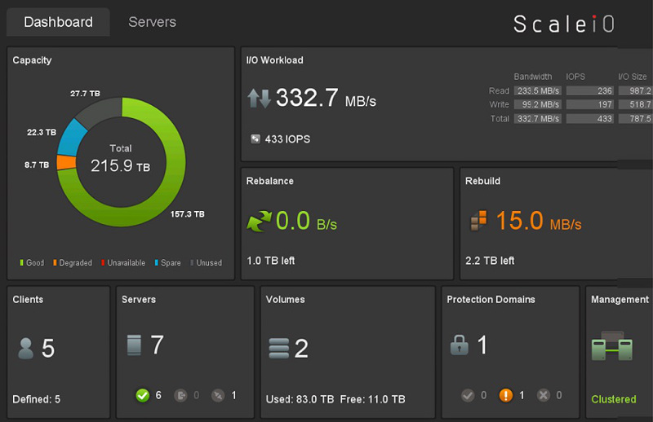
Task: Click the green Rebalance arrows icon
Action: 260,221
